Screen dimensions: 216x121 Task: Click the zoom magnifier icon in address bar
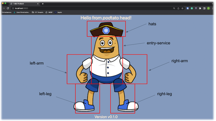pyautogui.click(x=174, y=8)
